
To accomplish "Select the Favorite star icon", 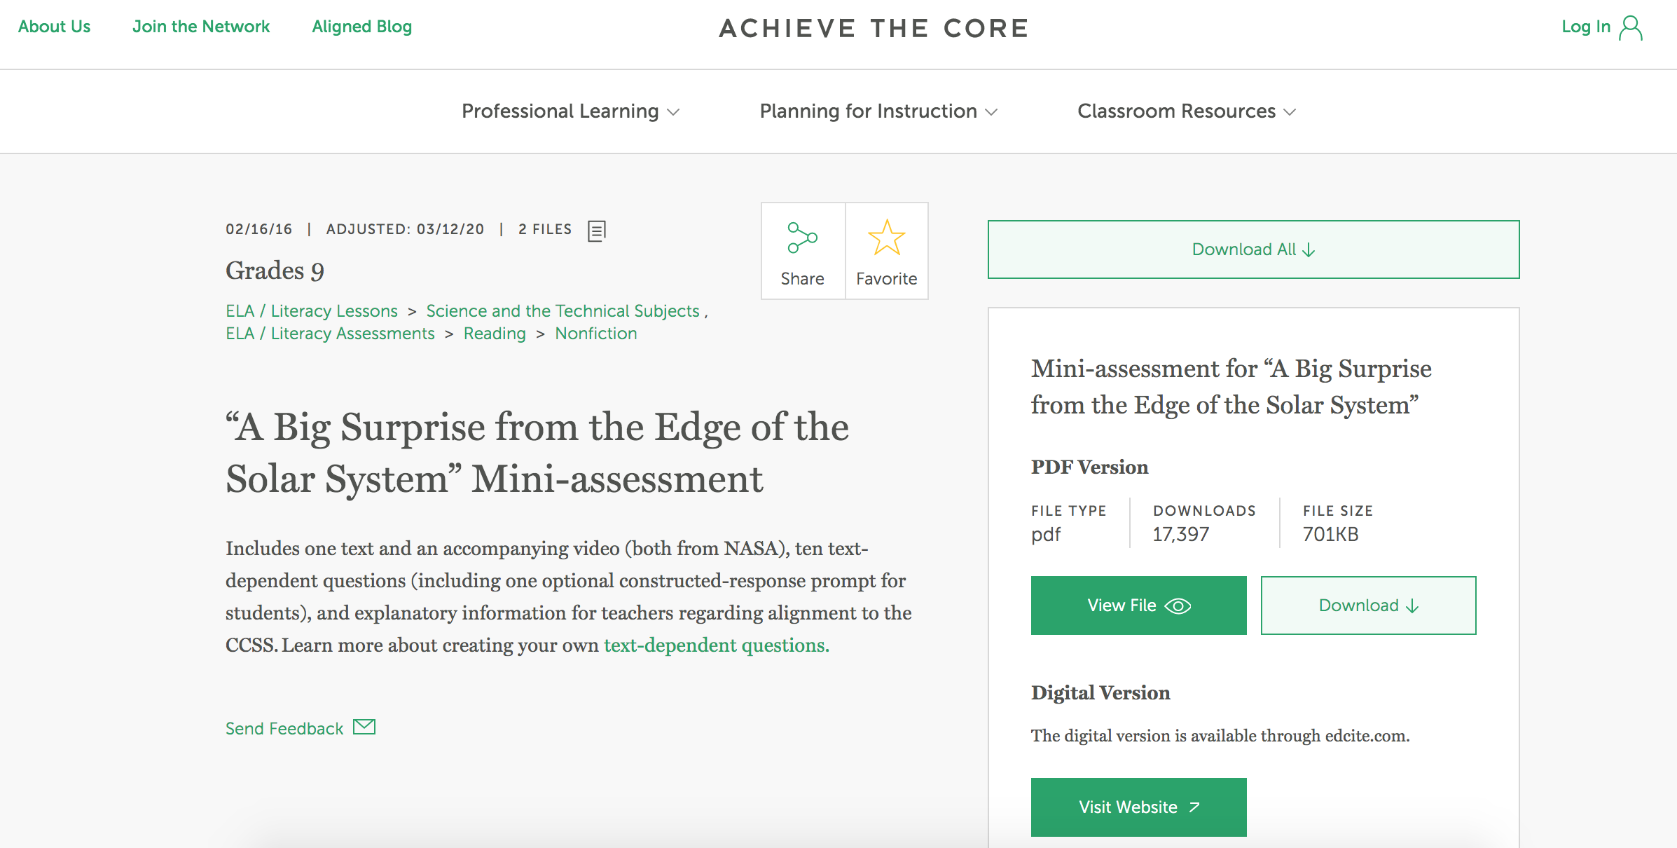I will [x=887, y=238].
